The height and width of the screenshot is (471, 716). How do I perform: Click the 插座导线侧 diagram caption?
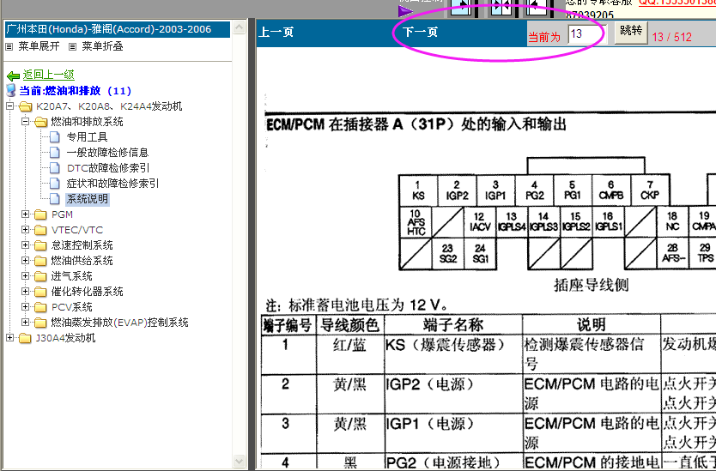(591, 286)
